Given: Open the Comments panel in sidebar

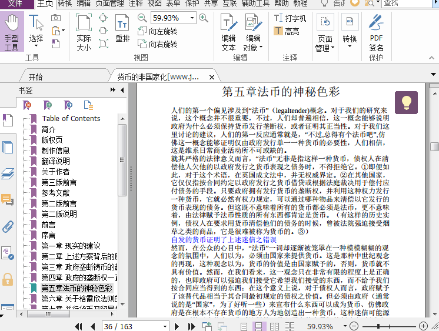Looking at the screenshot, I should [8, 200].
